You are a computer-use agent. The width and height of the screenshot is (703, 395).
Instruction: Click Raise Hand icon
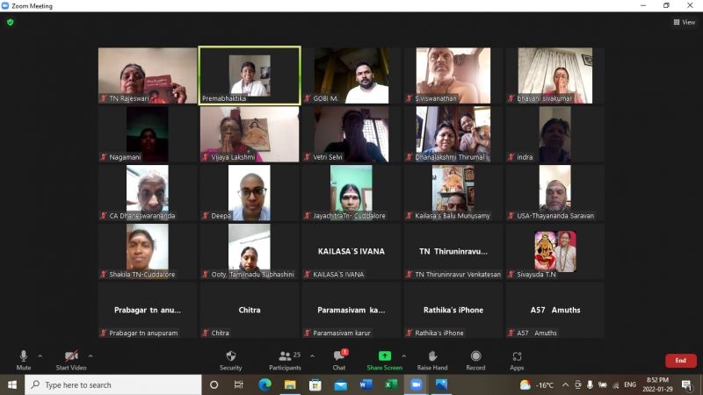click(432, 356)
